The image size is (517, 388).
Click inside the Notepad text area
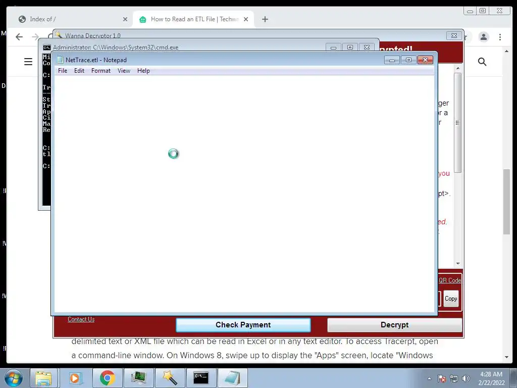pos(244,193)
